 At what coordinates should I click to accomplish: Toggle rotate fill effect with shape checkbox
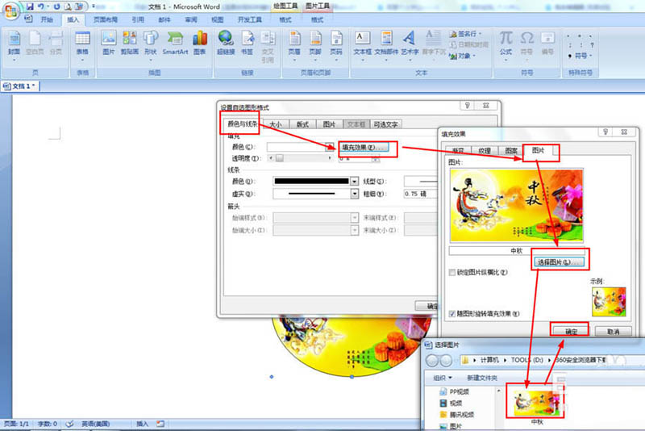(452, 314)
